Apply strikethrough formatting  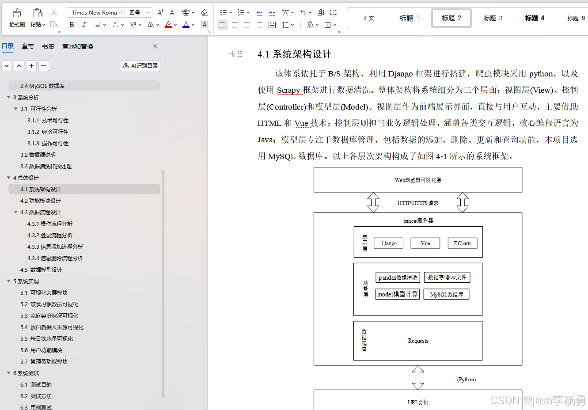pyautogui.click(x=115, y=25)
